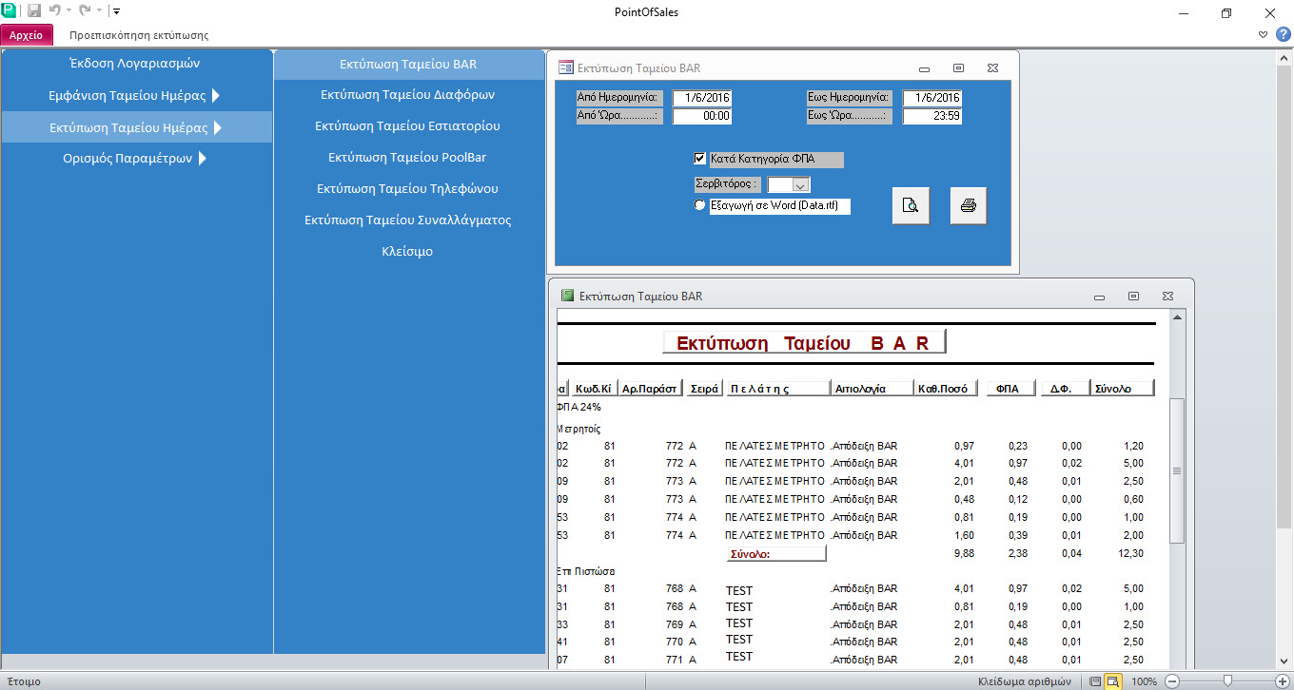Open the Σερβιτόρος dropdown list
The height and width of the screenshot is (690, 1294).
coord(800,185)
